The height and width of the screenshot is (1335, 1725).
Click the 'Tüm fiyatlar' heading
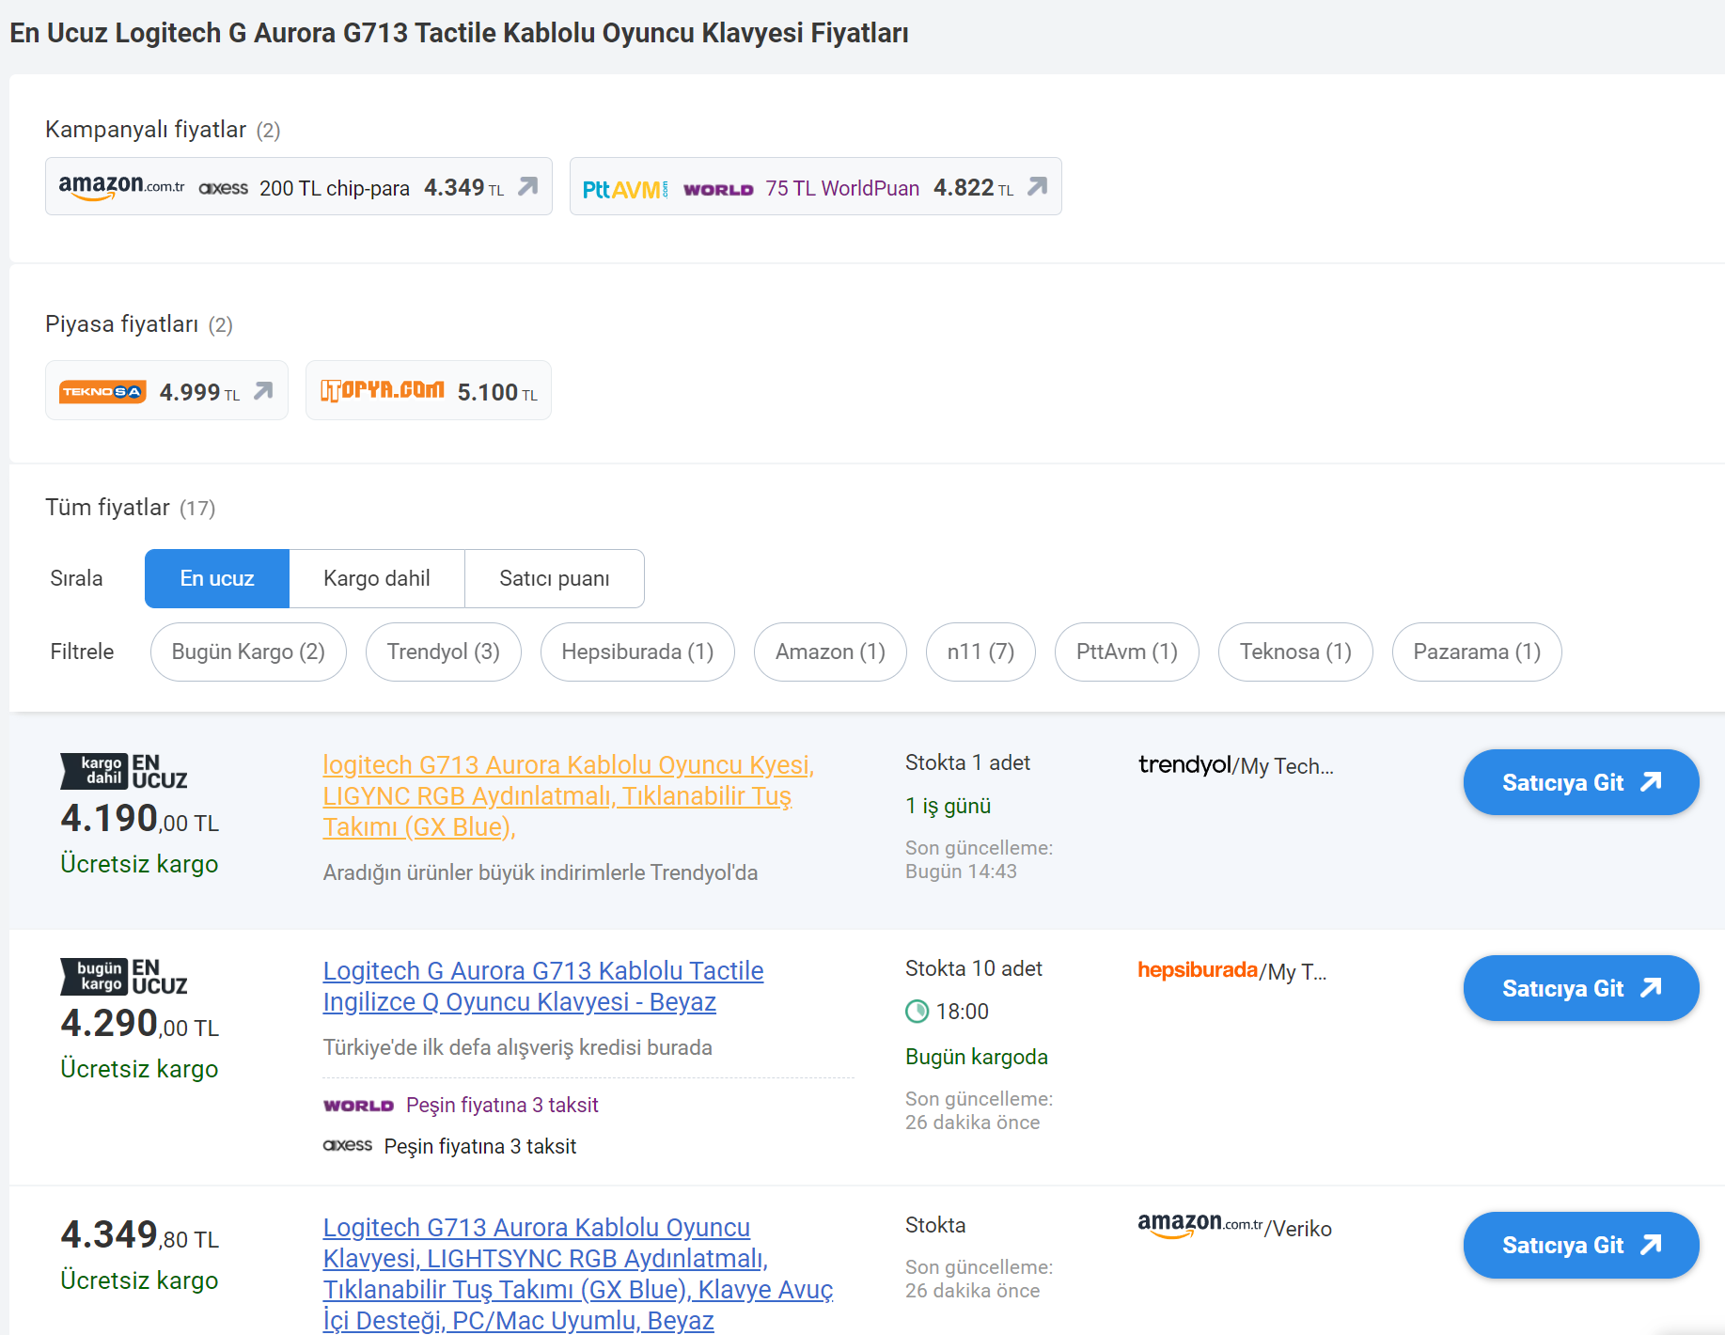[107, 508]
